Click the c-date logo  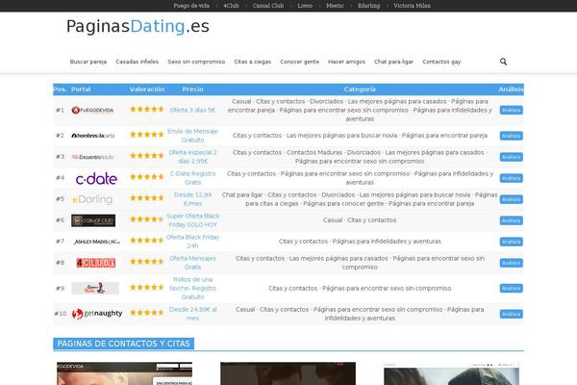click(96, 179)
